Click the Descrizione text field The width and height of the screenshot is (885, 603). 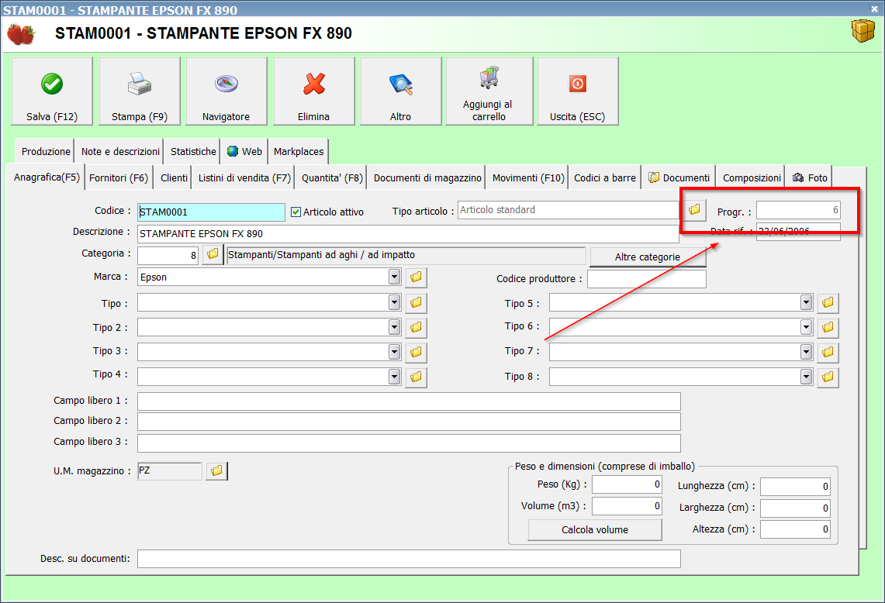408,233
